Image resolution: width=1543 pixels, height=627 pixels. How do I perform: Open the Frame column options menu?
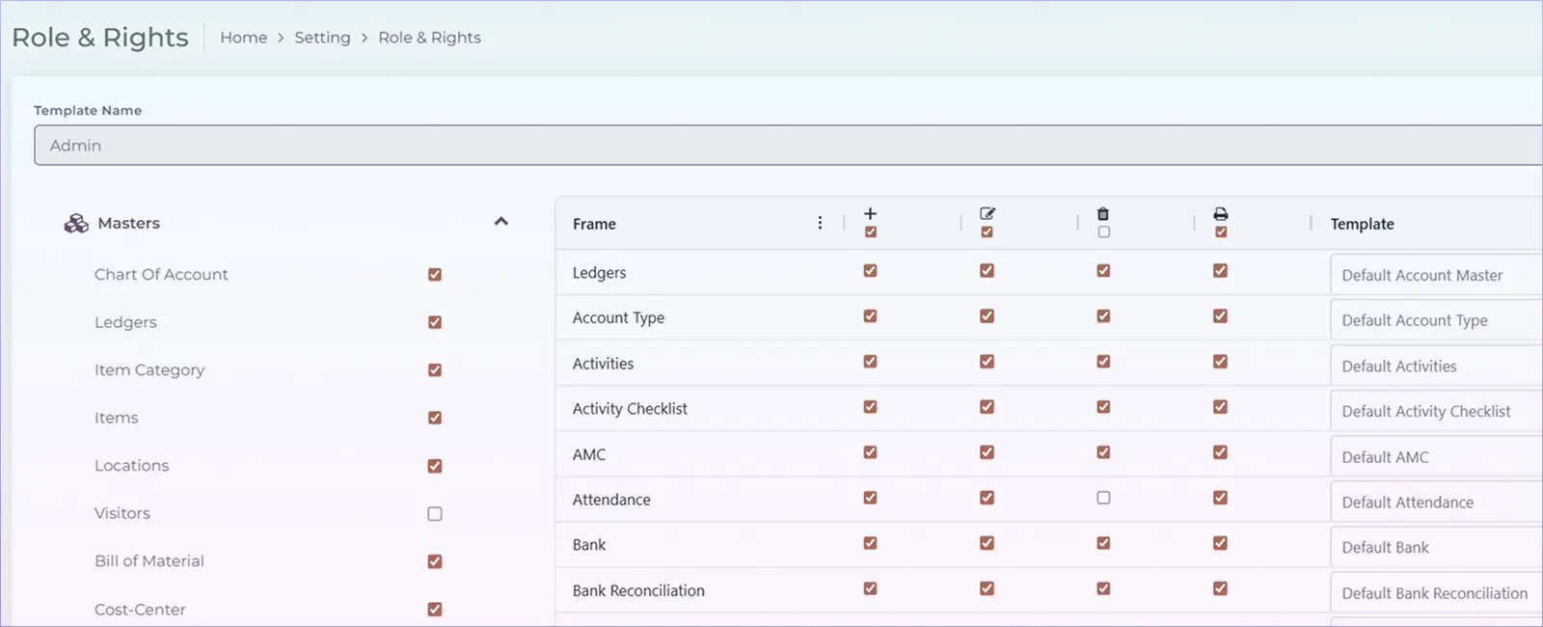[820, 223]
